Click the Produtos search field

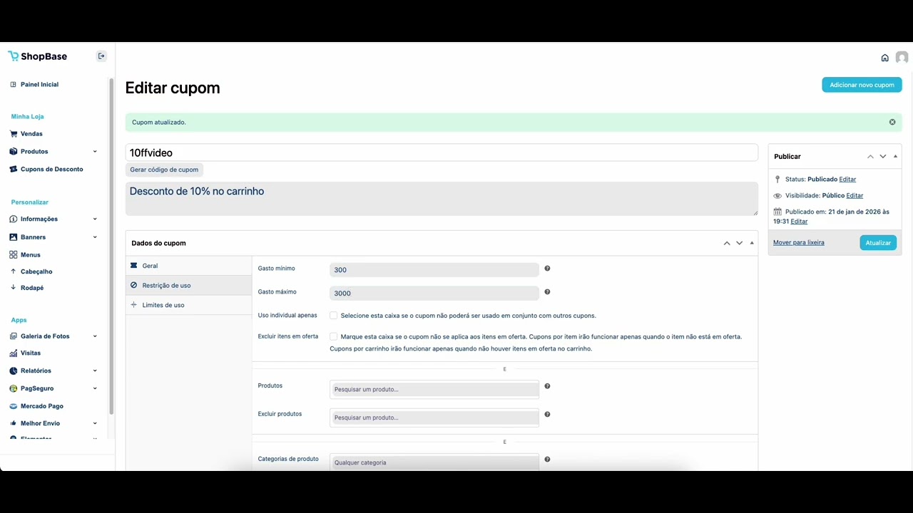434,389
